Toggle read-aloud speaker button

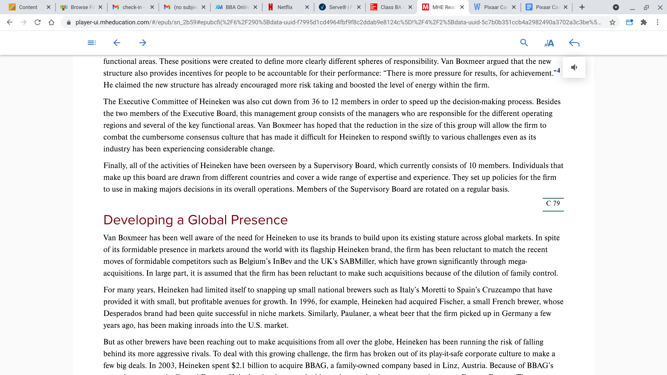[574, 67]
